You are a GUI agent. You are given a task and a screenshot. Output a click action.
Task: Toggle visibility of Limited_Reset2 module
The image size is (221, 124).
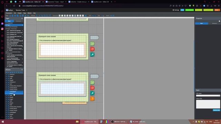point(7,108)
